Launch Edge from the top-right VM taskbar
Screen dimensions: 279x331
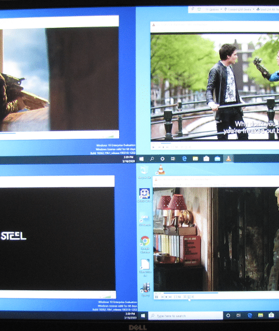(x=184, y=159)
